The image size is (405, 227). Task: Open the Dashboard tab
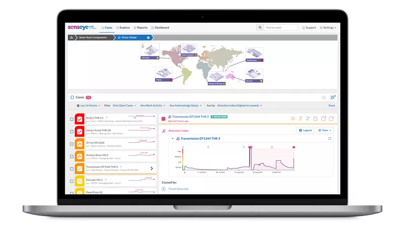pos(160,28)
